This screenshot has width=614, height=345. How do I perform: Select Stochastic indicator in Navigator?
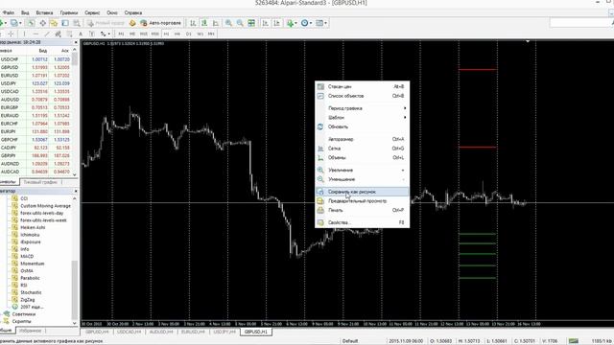pyautogui.click(x=31, y=292)
